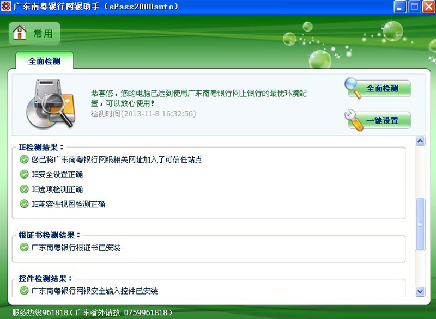Click the scrollbar down arrow
Viewport: 436px width, 319px height.
point(420,292)
